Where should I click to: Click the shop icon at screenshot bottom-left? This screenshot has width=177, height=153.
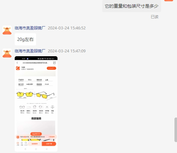18,143
